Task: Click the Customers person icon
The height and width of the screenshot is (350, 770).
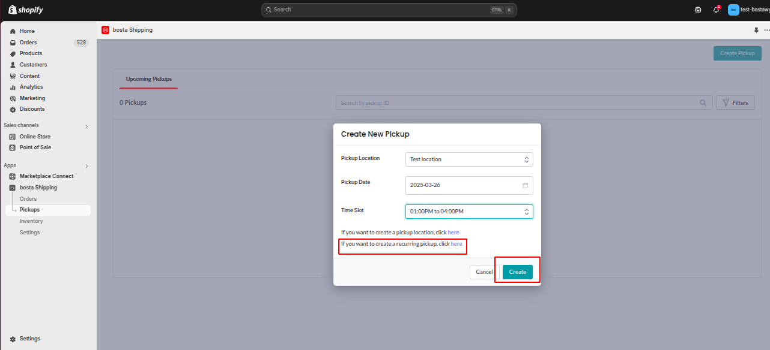Action: point(13,65)
